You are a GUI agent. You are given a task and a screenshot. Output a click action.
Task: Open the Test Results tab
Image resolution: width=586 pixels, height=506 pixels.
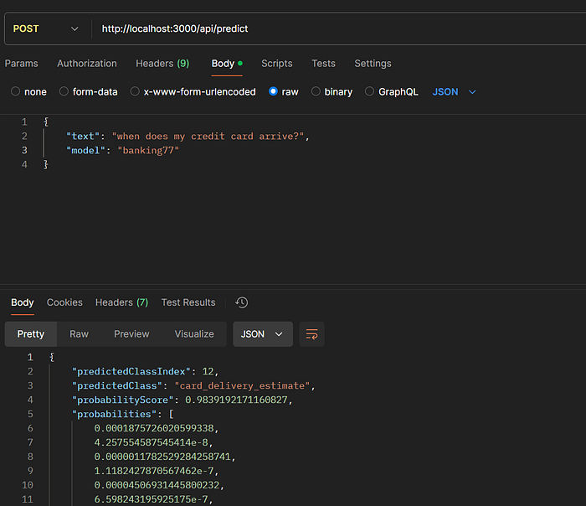[188, 302]
